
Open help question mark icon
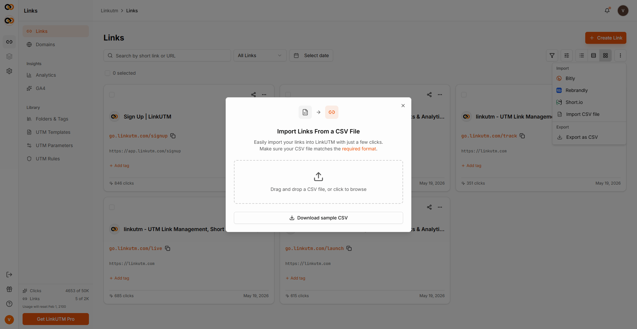coord(9,304)
